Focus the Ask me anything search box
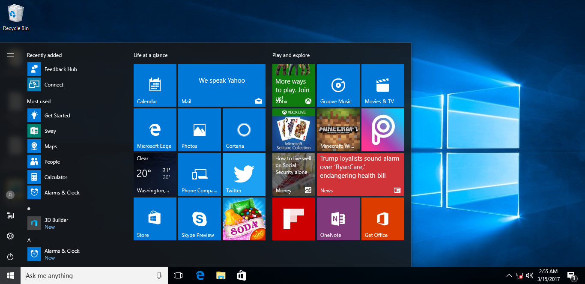Screen dimensions: 585x284 (94, 275)
